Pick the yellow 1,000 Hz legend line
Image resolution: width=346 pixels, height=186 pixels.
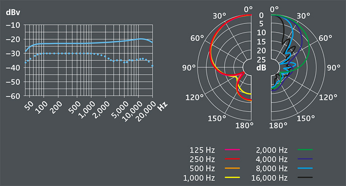232,177
